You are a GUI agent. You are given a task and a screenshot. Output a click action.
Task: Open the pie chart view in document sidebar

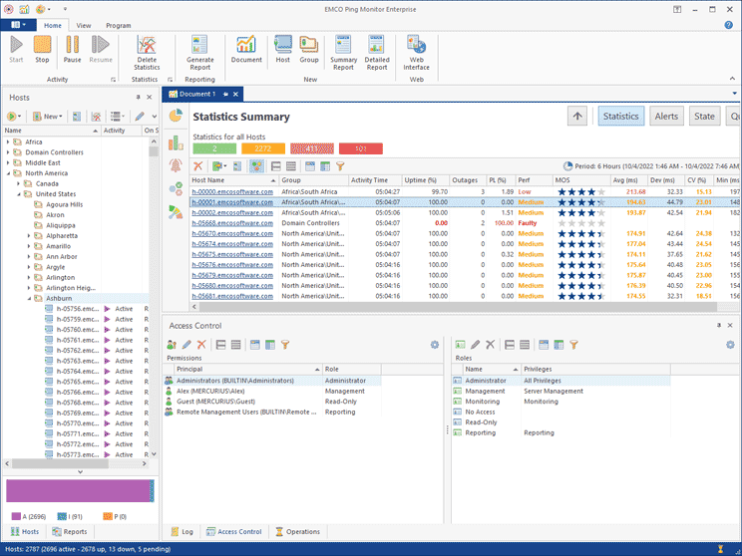176,117
